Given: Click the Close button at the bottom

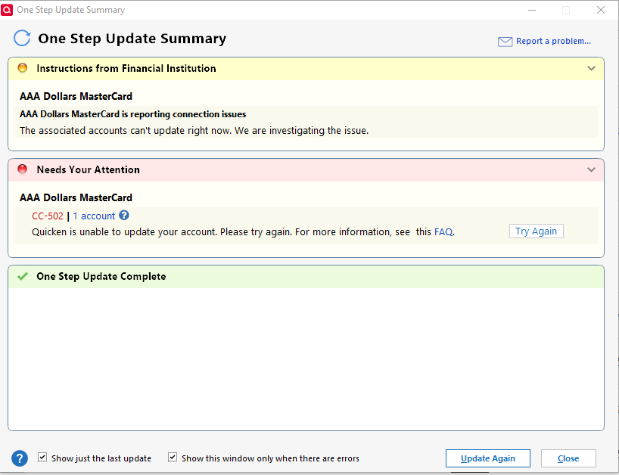Looking at the screenshot, I should point(568,458).
